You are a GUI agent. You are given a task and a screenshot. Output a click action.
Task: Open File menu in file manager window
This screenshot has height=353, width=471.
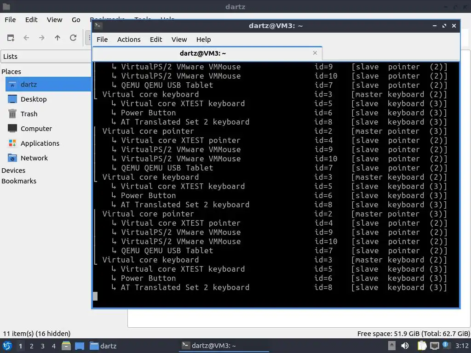pos(10,19)
